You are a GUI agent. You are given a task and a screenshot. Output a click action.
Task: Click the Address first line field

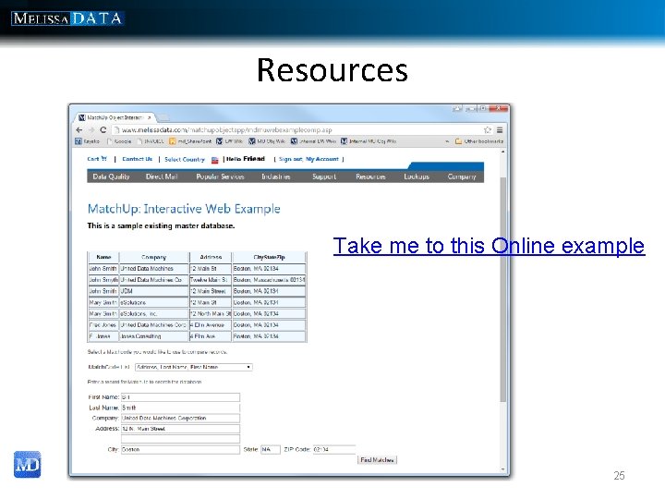point(180,429)
